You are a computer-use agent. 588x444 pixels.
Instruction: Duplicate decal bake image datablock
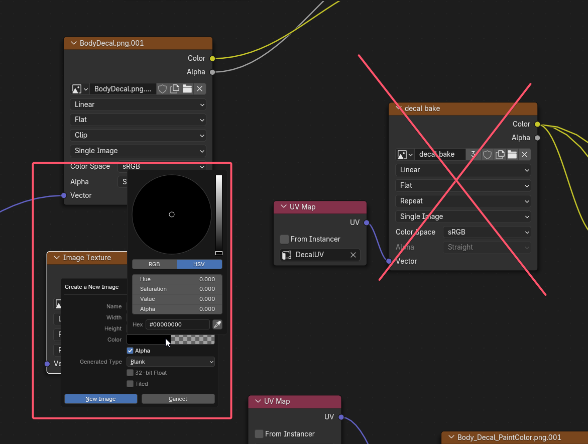(x=500, y=155)
